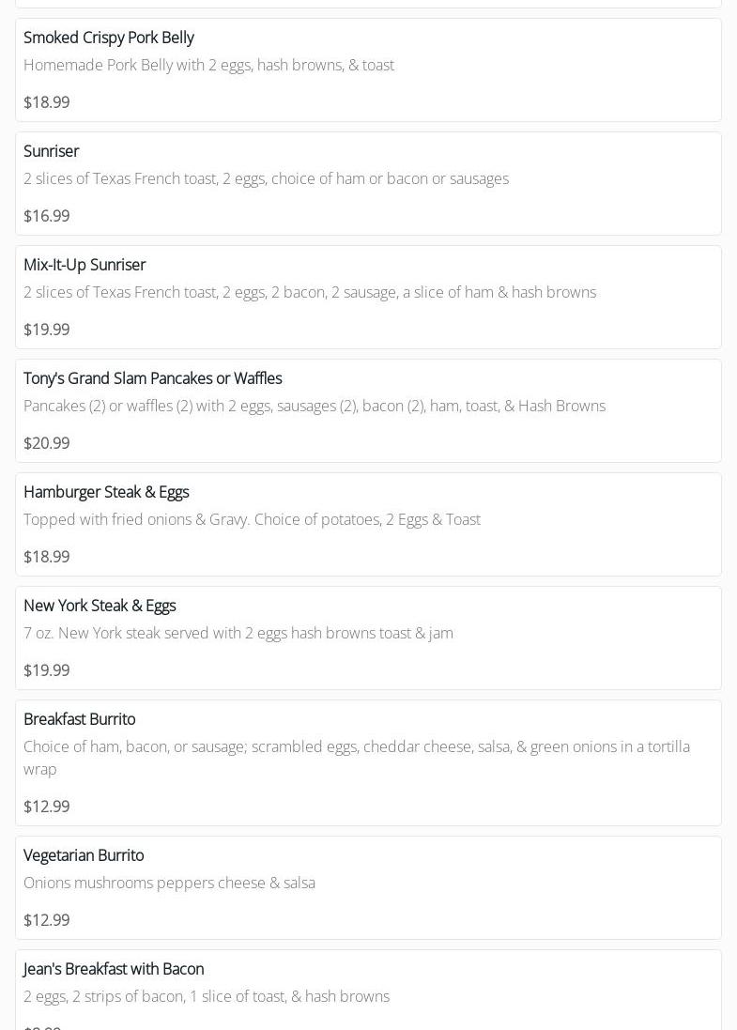The height and width of the screenshot is (1030, 737).
Task: Select the Hamburger Steak & Eggs title
Action: point(106,492)
